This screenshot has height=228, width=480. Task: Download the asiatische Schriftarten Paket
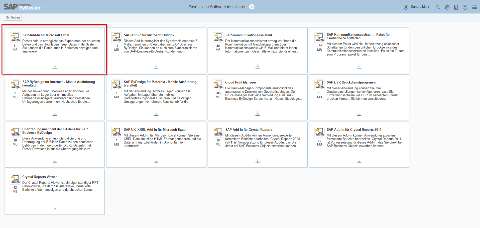point(359,66)
